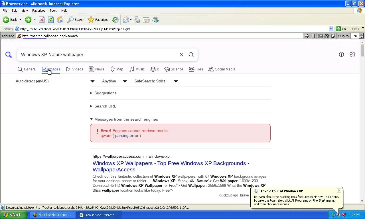Open the View menu
Viewport: 365px width, 219px height.
pos(25,11)
